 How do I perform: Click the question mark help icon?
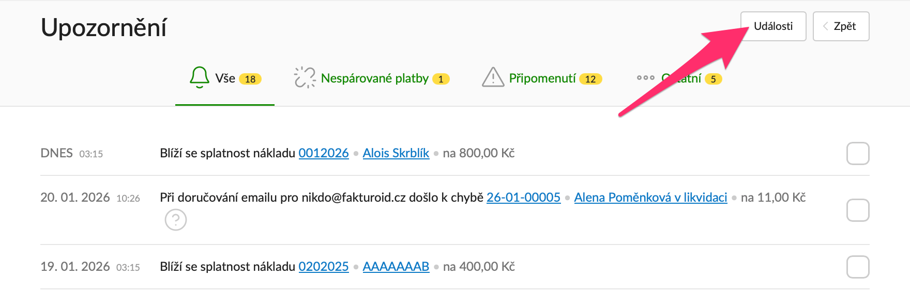(x=176, y=220)
